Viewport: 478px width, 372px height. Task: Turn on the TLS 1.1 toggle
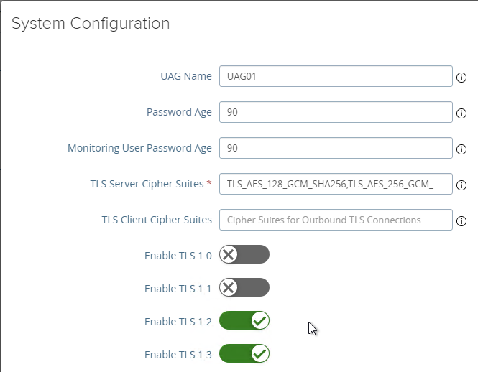pyautogui.click(x=244, y=288)
